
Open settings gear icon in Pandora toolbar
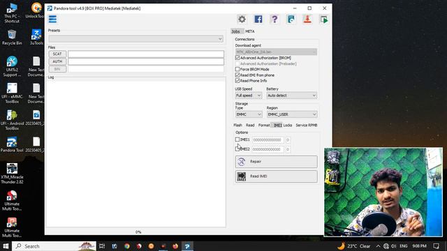[x=242, y=20]
